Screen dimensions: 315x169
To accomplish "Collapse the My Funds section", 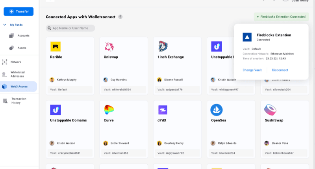I will [5, 25].
